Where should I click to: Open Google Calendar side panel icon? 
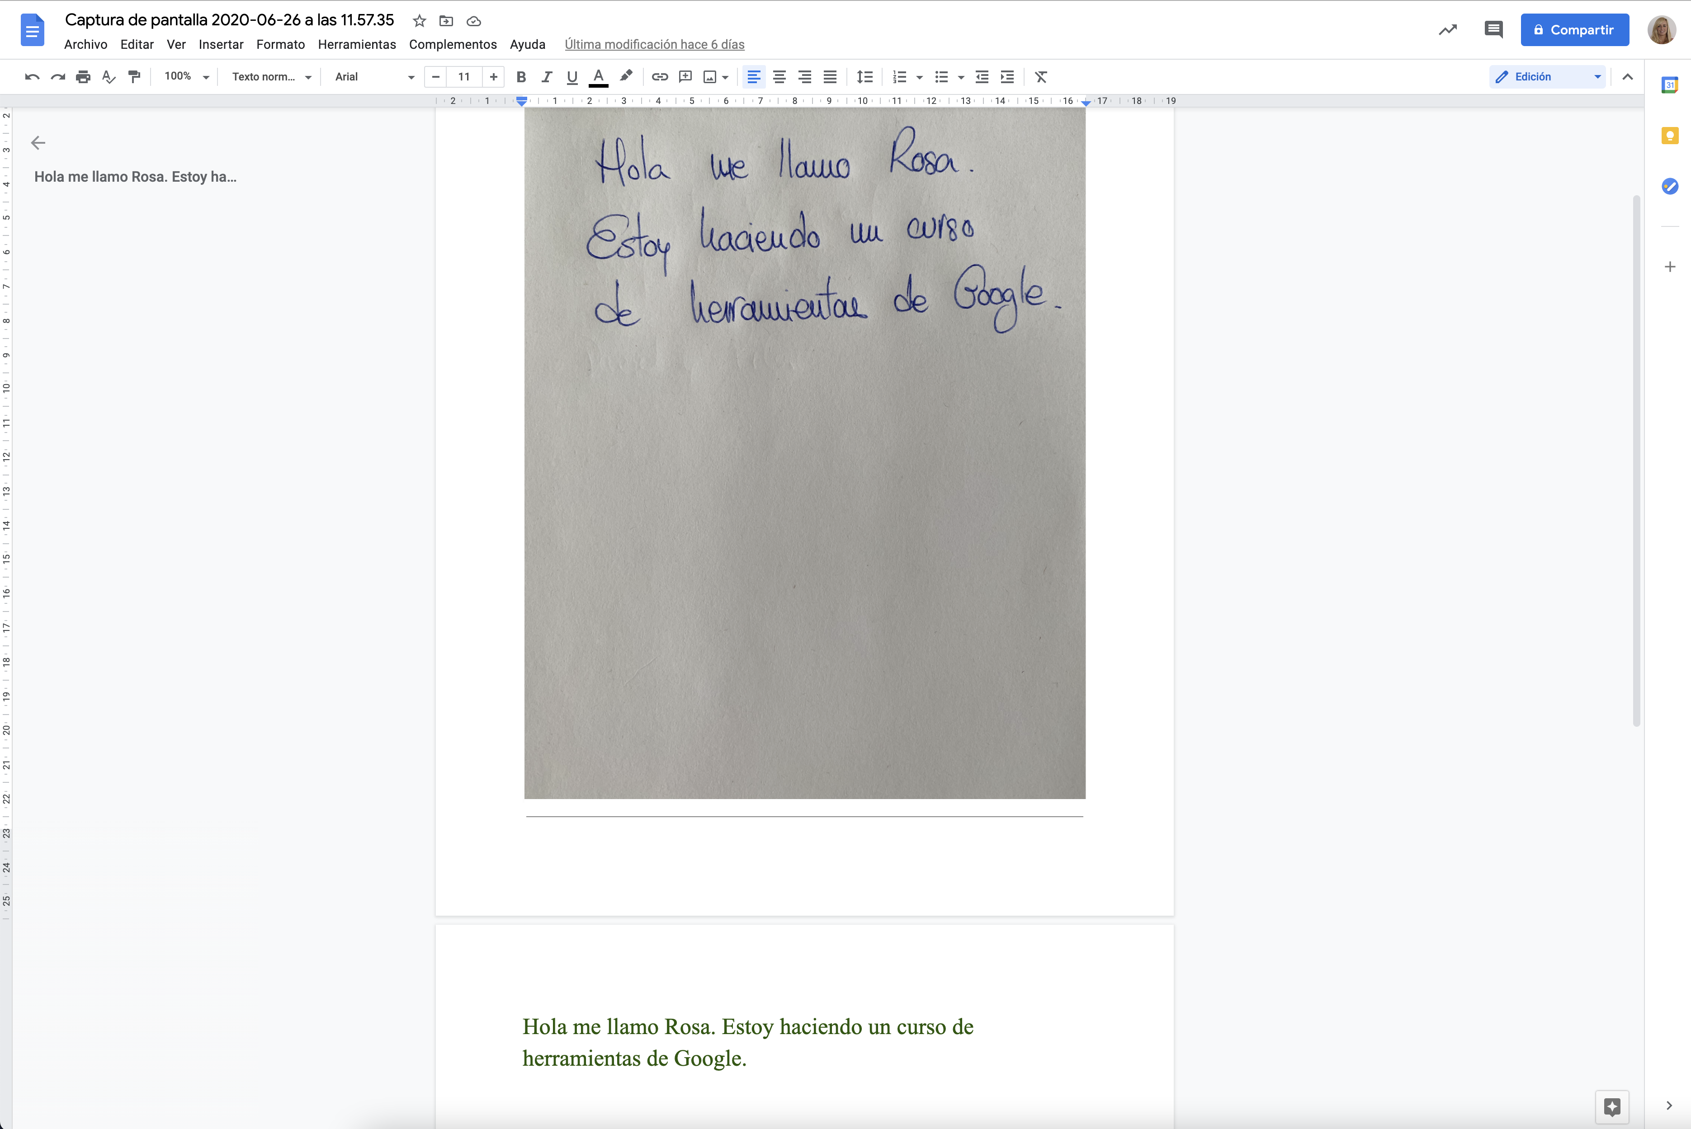point(1669,85)
